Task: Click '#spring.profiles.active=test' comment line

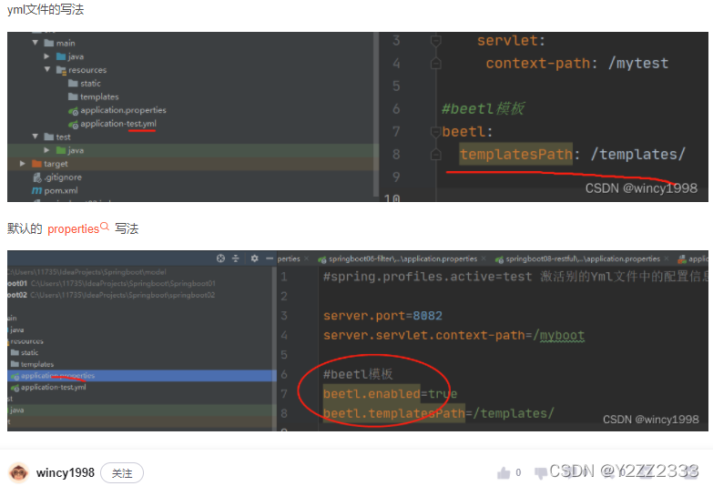Action: click(427, 277)
